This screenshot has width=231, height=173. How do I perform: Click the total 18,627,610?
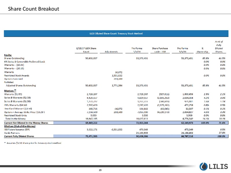coord(142,119)
